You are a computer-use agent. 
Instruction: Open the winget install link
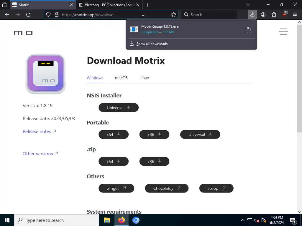116,188
